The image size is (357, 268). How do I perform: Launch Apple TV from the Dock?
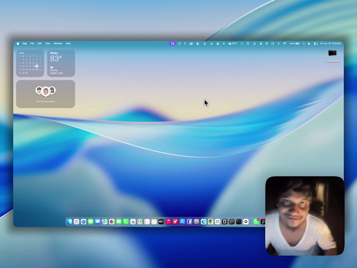click(x=161, y=222)
